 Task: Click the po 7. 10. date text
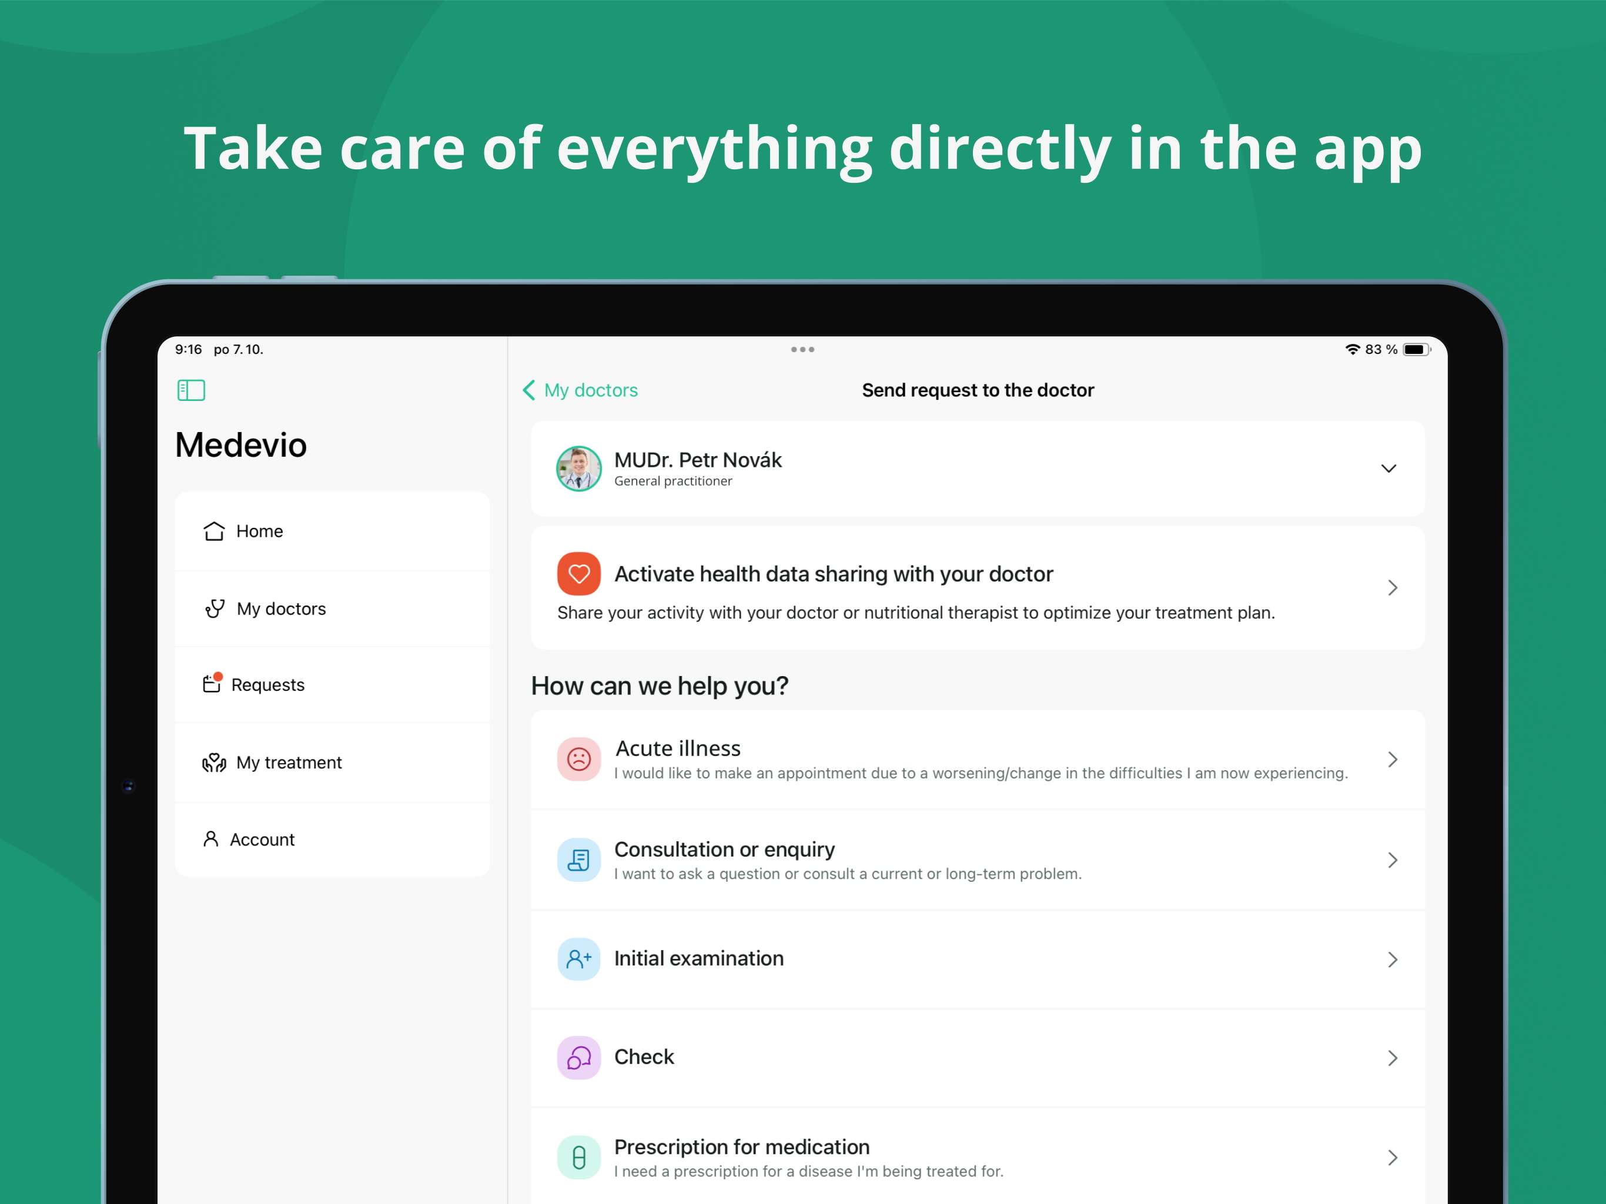coord(238,349)
